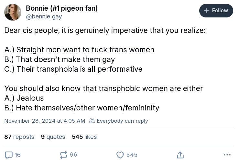Show the 545 likes list

click(x=84, y=137)
